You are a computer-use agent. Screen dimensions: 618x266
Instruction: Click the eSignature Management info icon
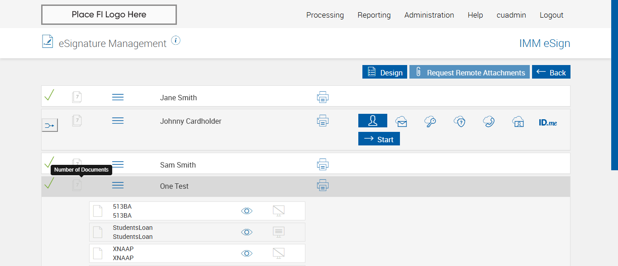coord(176,41)
